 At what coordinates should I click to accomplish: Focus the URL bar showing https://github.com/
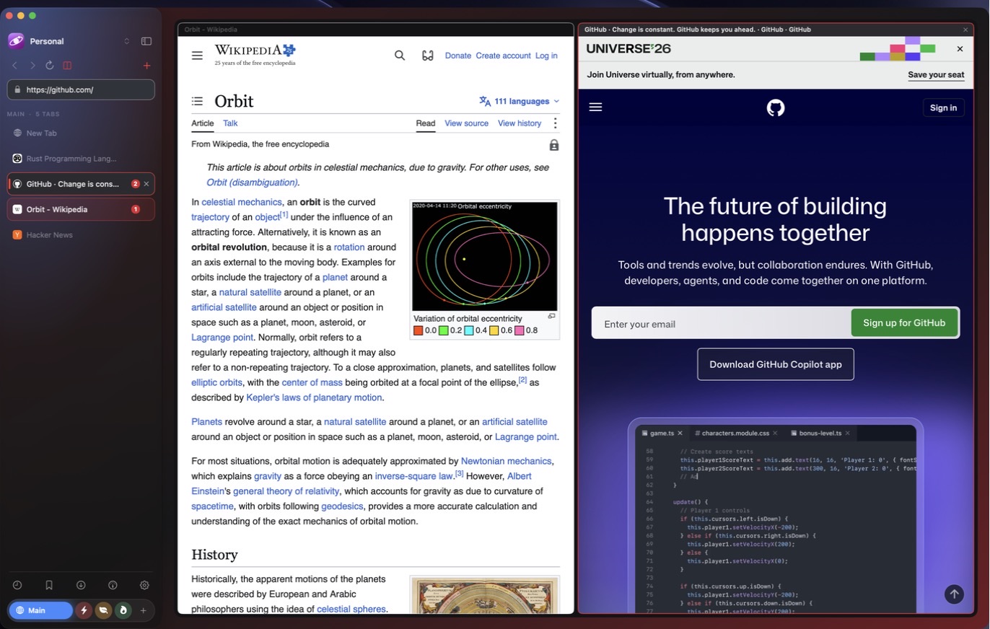(81, 89)
